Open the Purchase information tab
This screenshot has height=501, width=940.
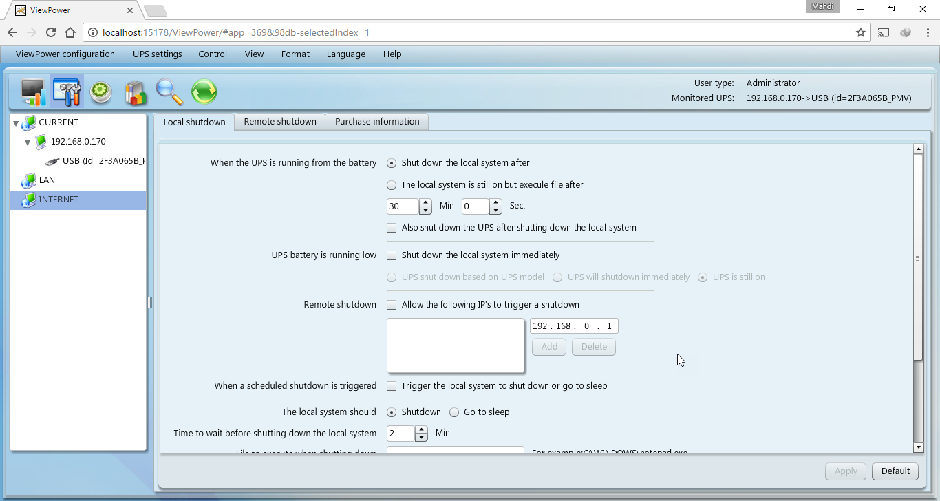(x=377, y=122)
